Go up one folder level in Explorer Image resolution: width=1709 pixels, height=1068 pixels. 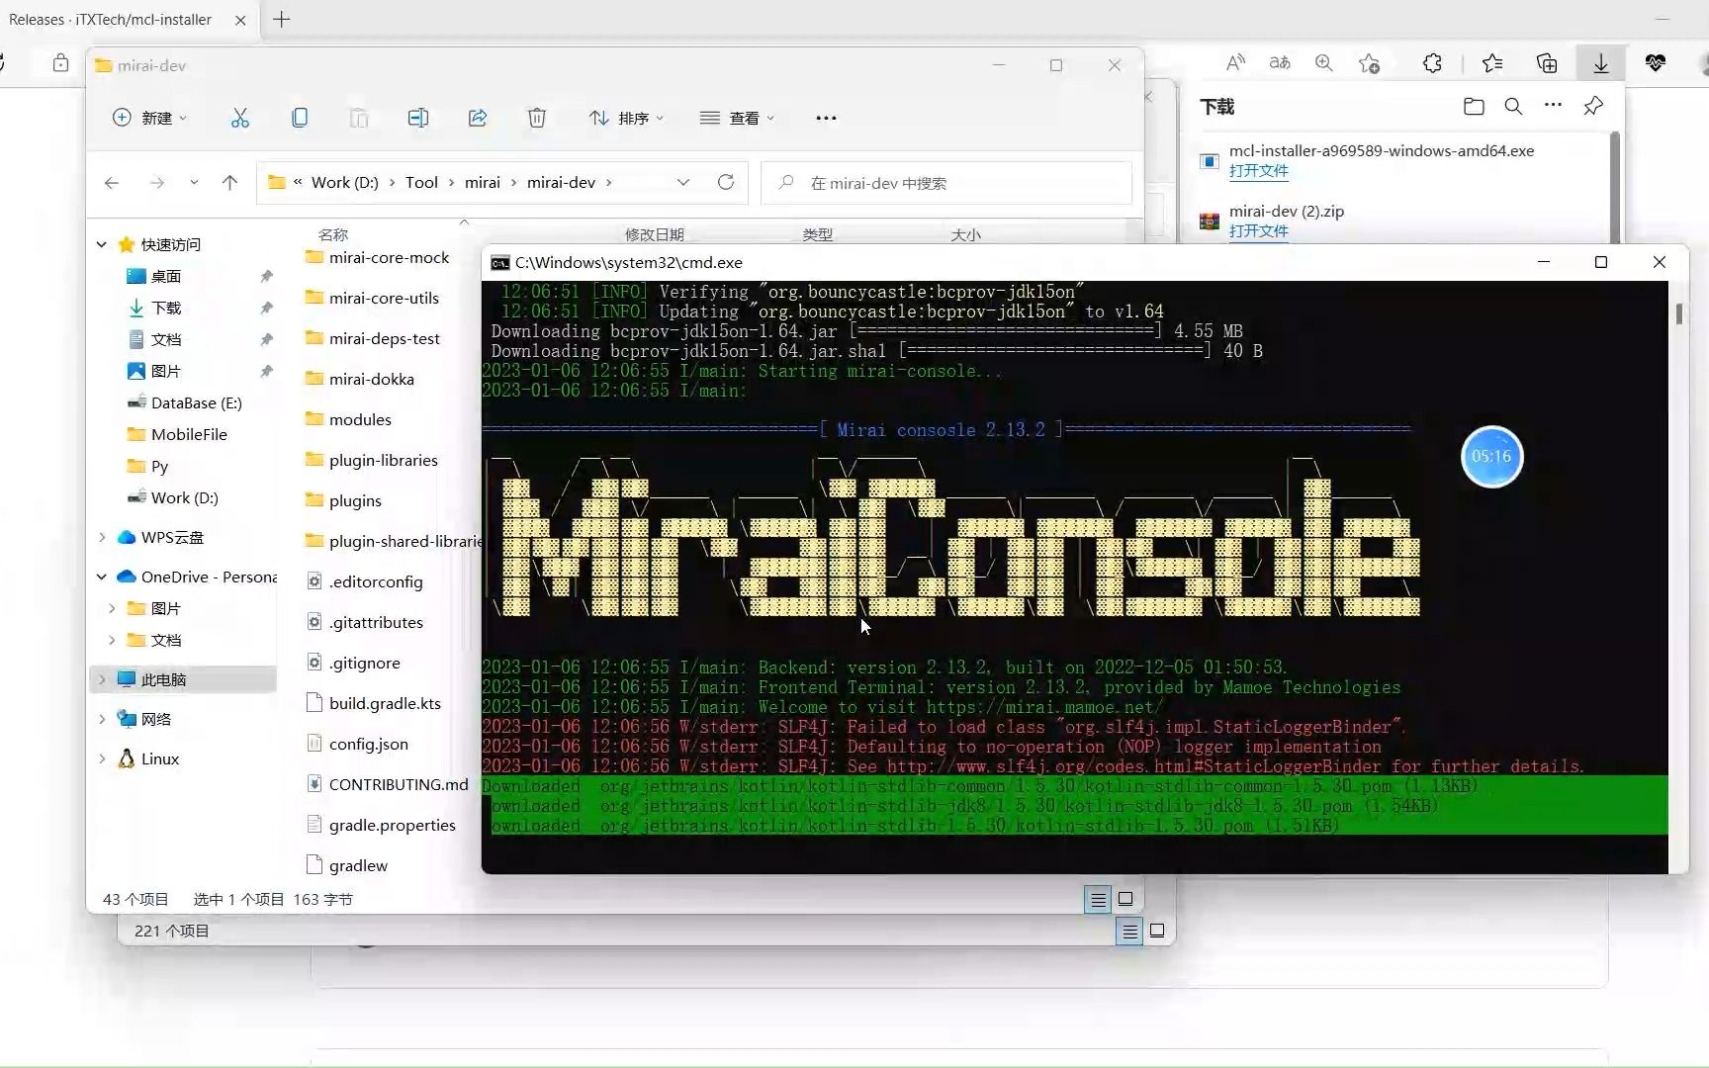[x=229, y=183]
